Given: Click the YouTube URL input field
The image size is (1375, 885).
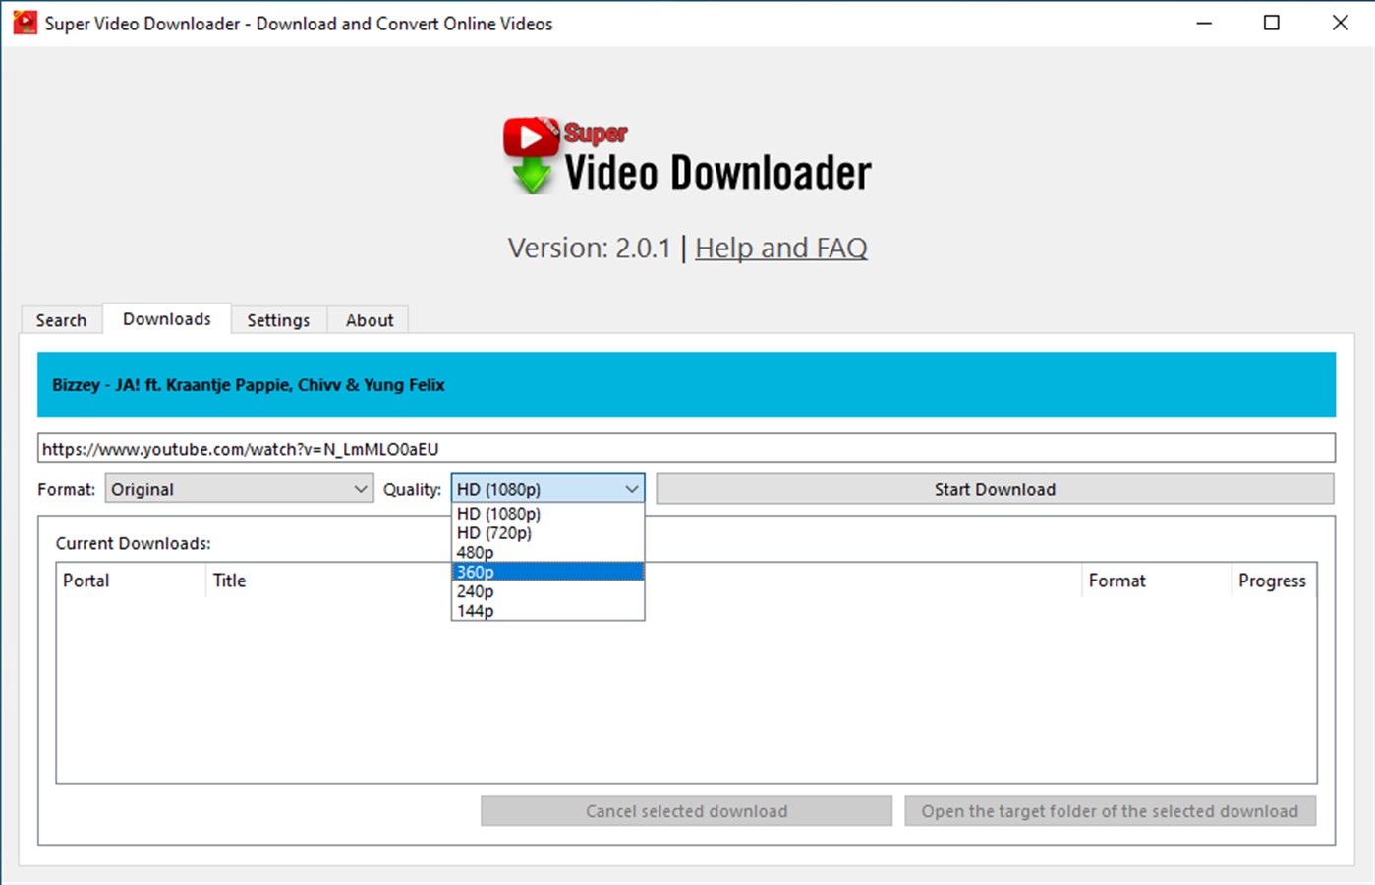Looking at the screenshot, I should point(686,448).
